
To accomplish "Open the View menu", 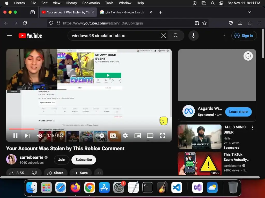I will (x=56, y=3).
